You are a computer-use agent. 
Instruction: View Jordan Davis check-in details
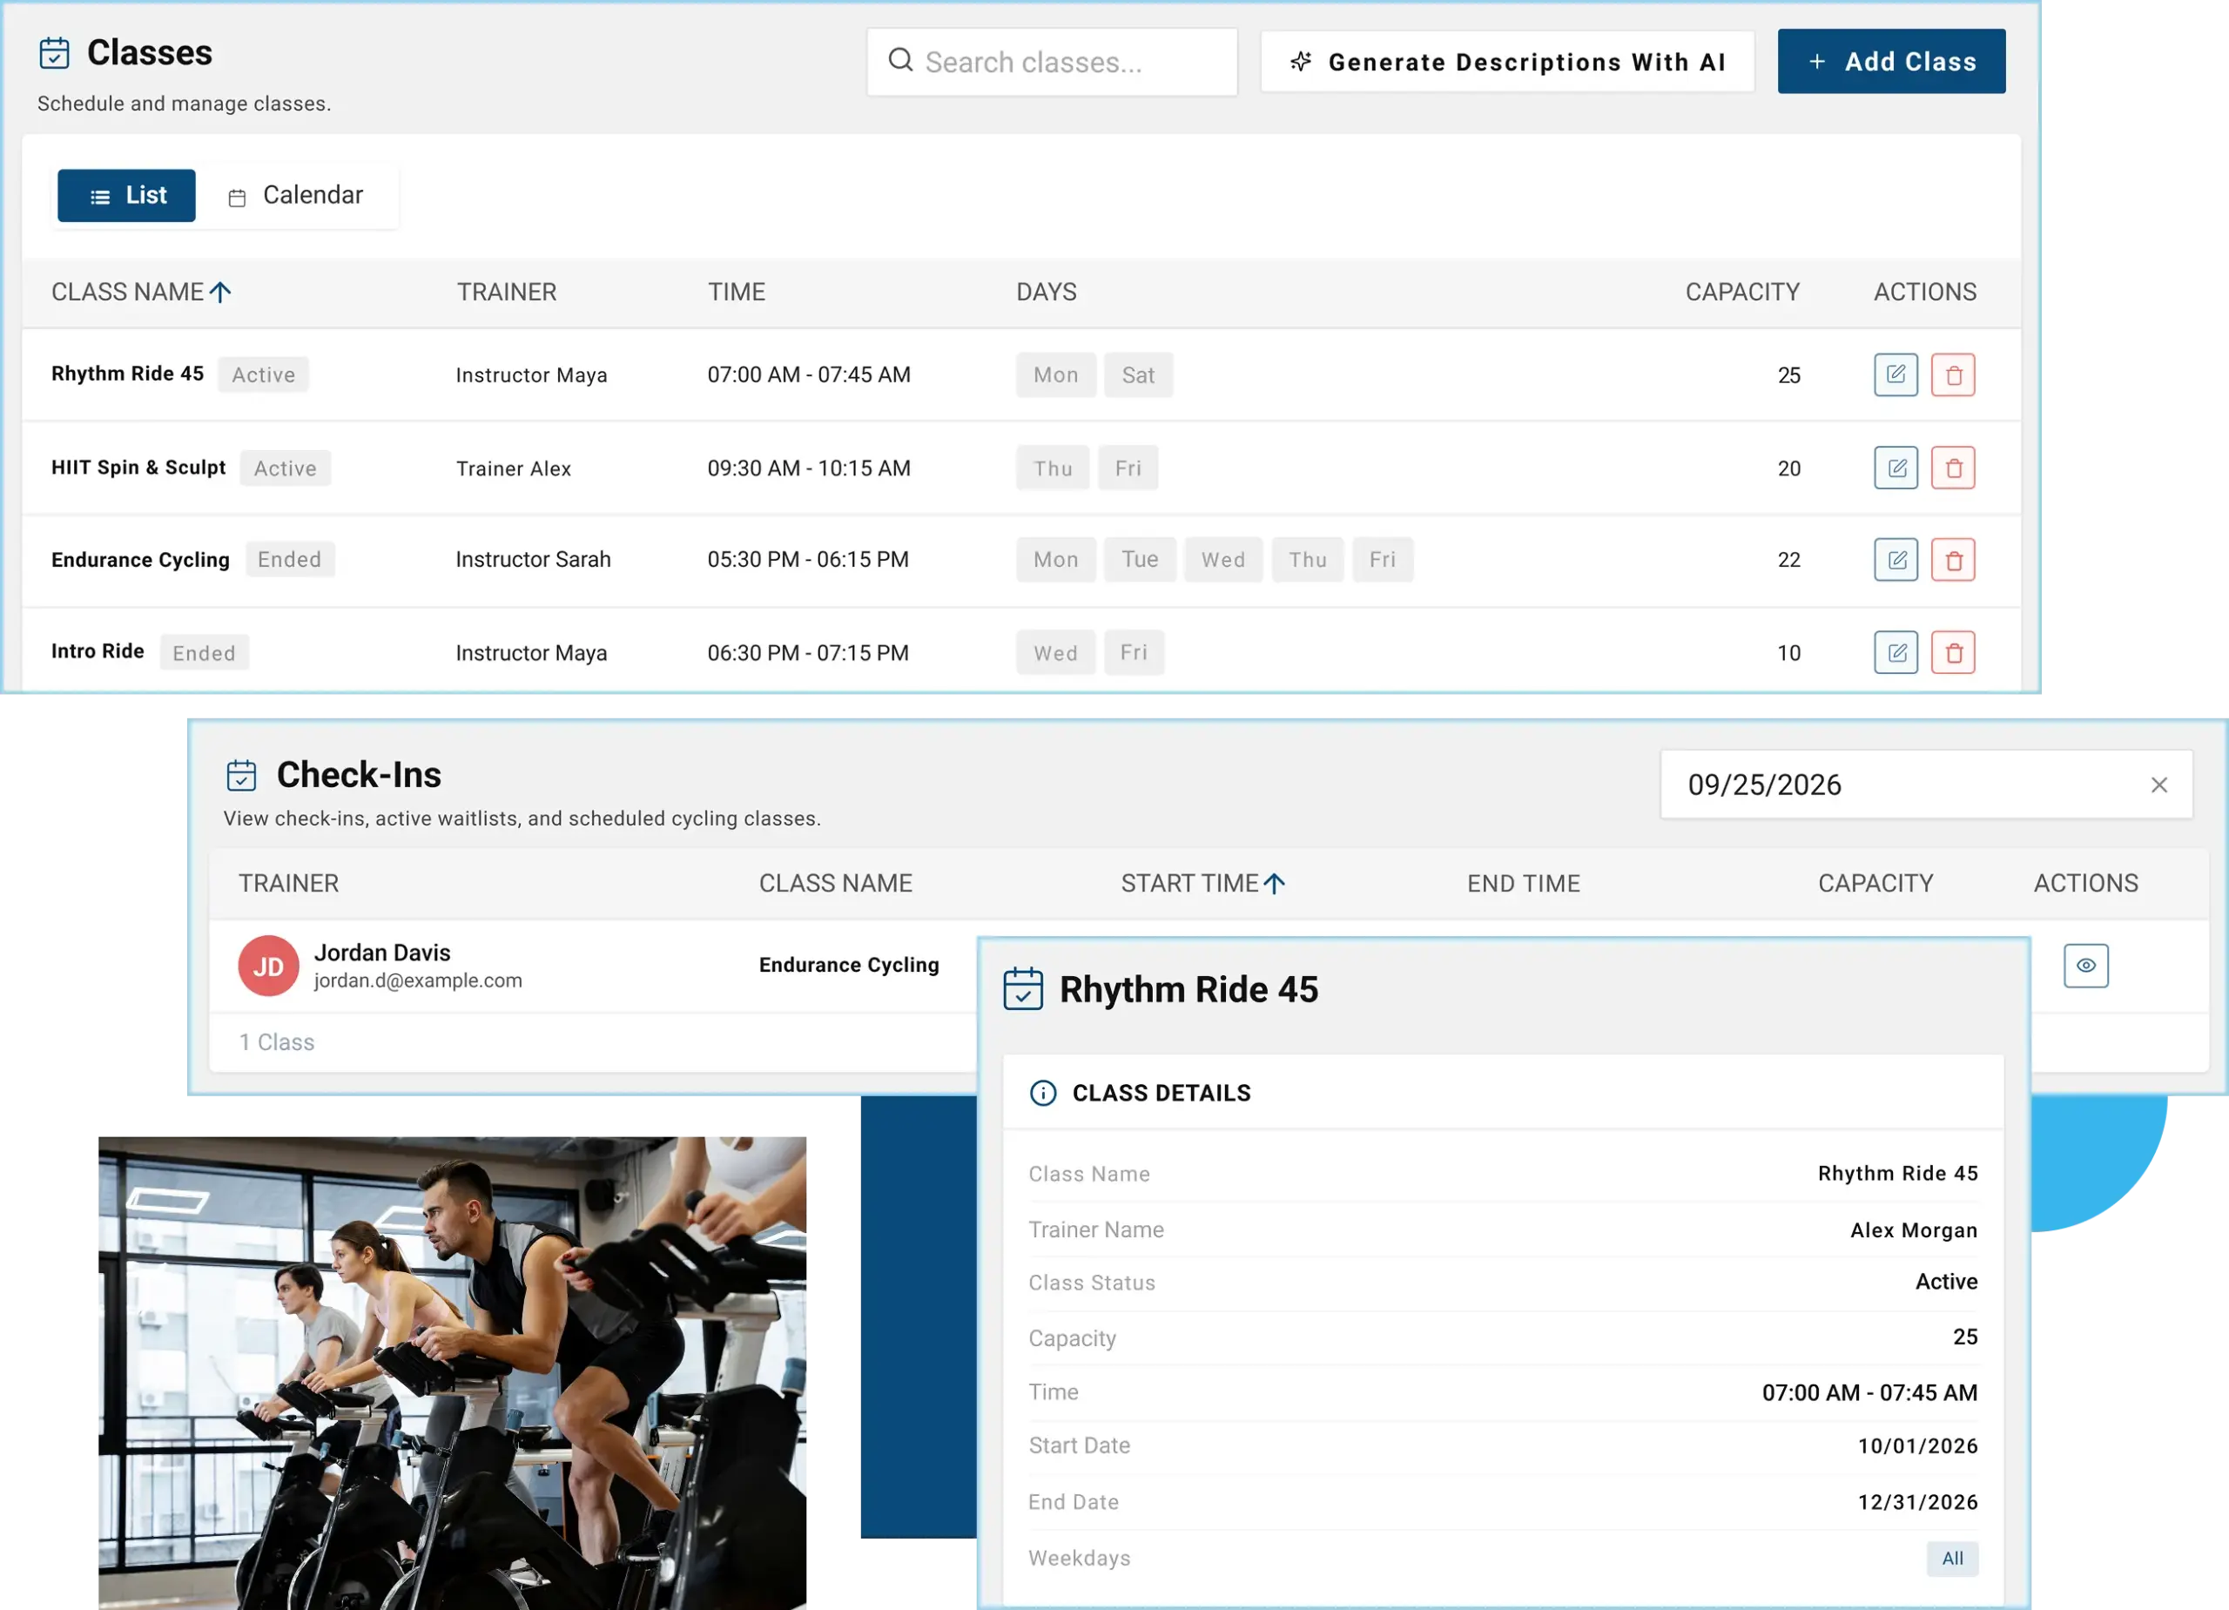pos(2084,965)
